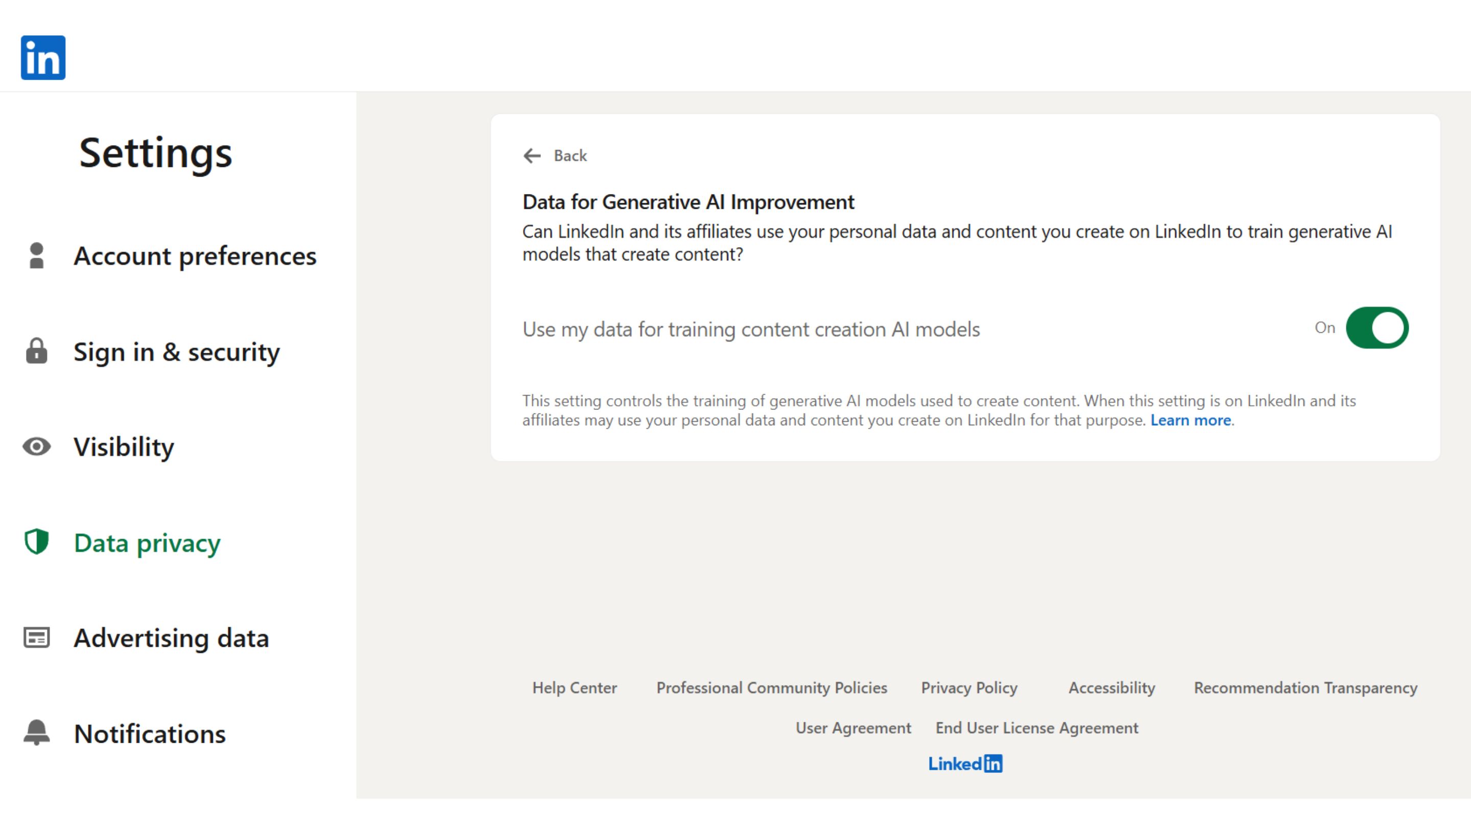Click the Notifications bell icon

click(37, 733)
